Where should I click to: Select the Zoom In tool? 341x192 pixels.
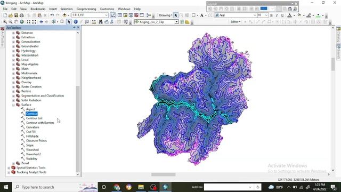tap(5, 22)
